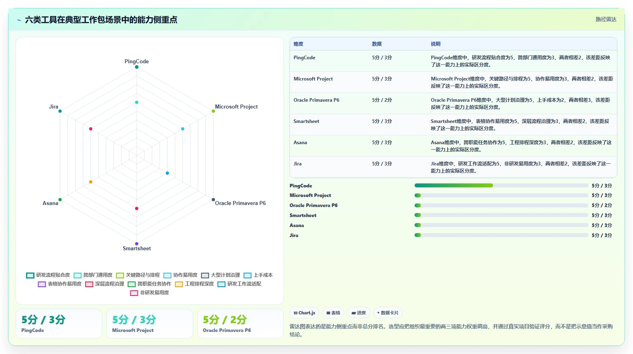Screen dimensions: 633x354
Task: Open the Microsoft Project 5分 / 3分 card
Action: [x=150, y=324]
